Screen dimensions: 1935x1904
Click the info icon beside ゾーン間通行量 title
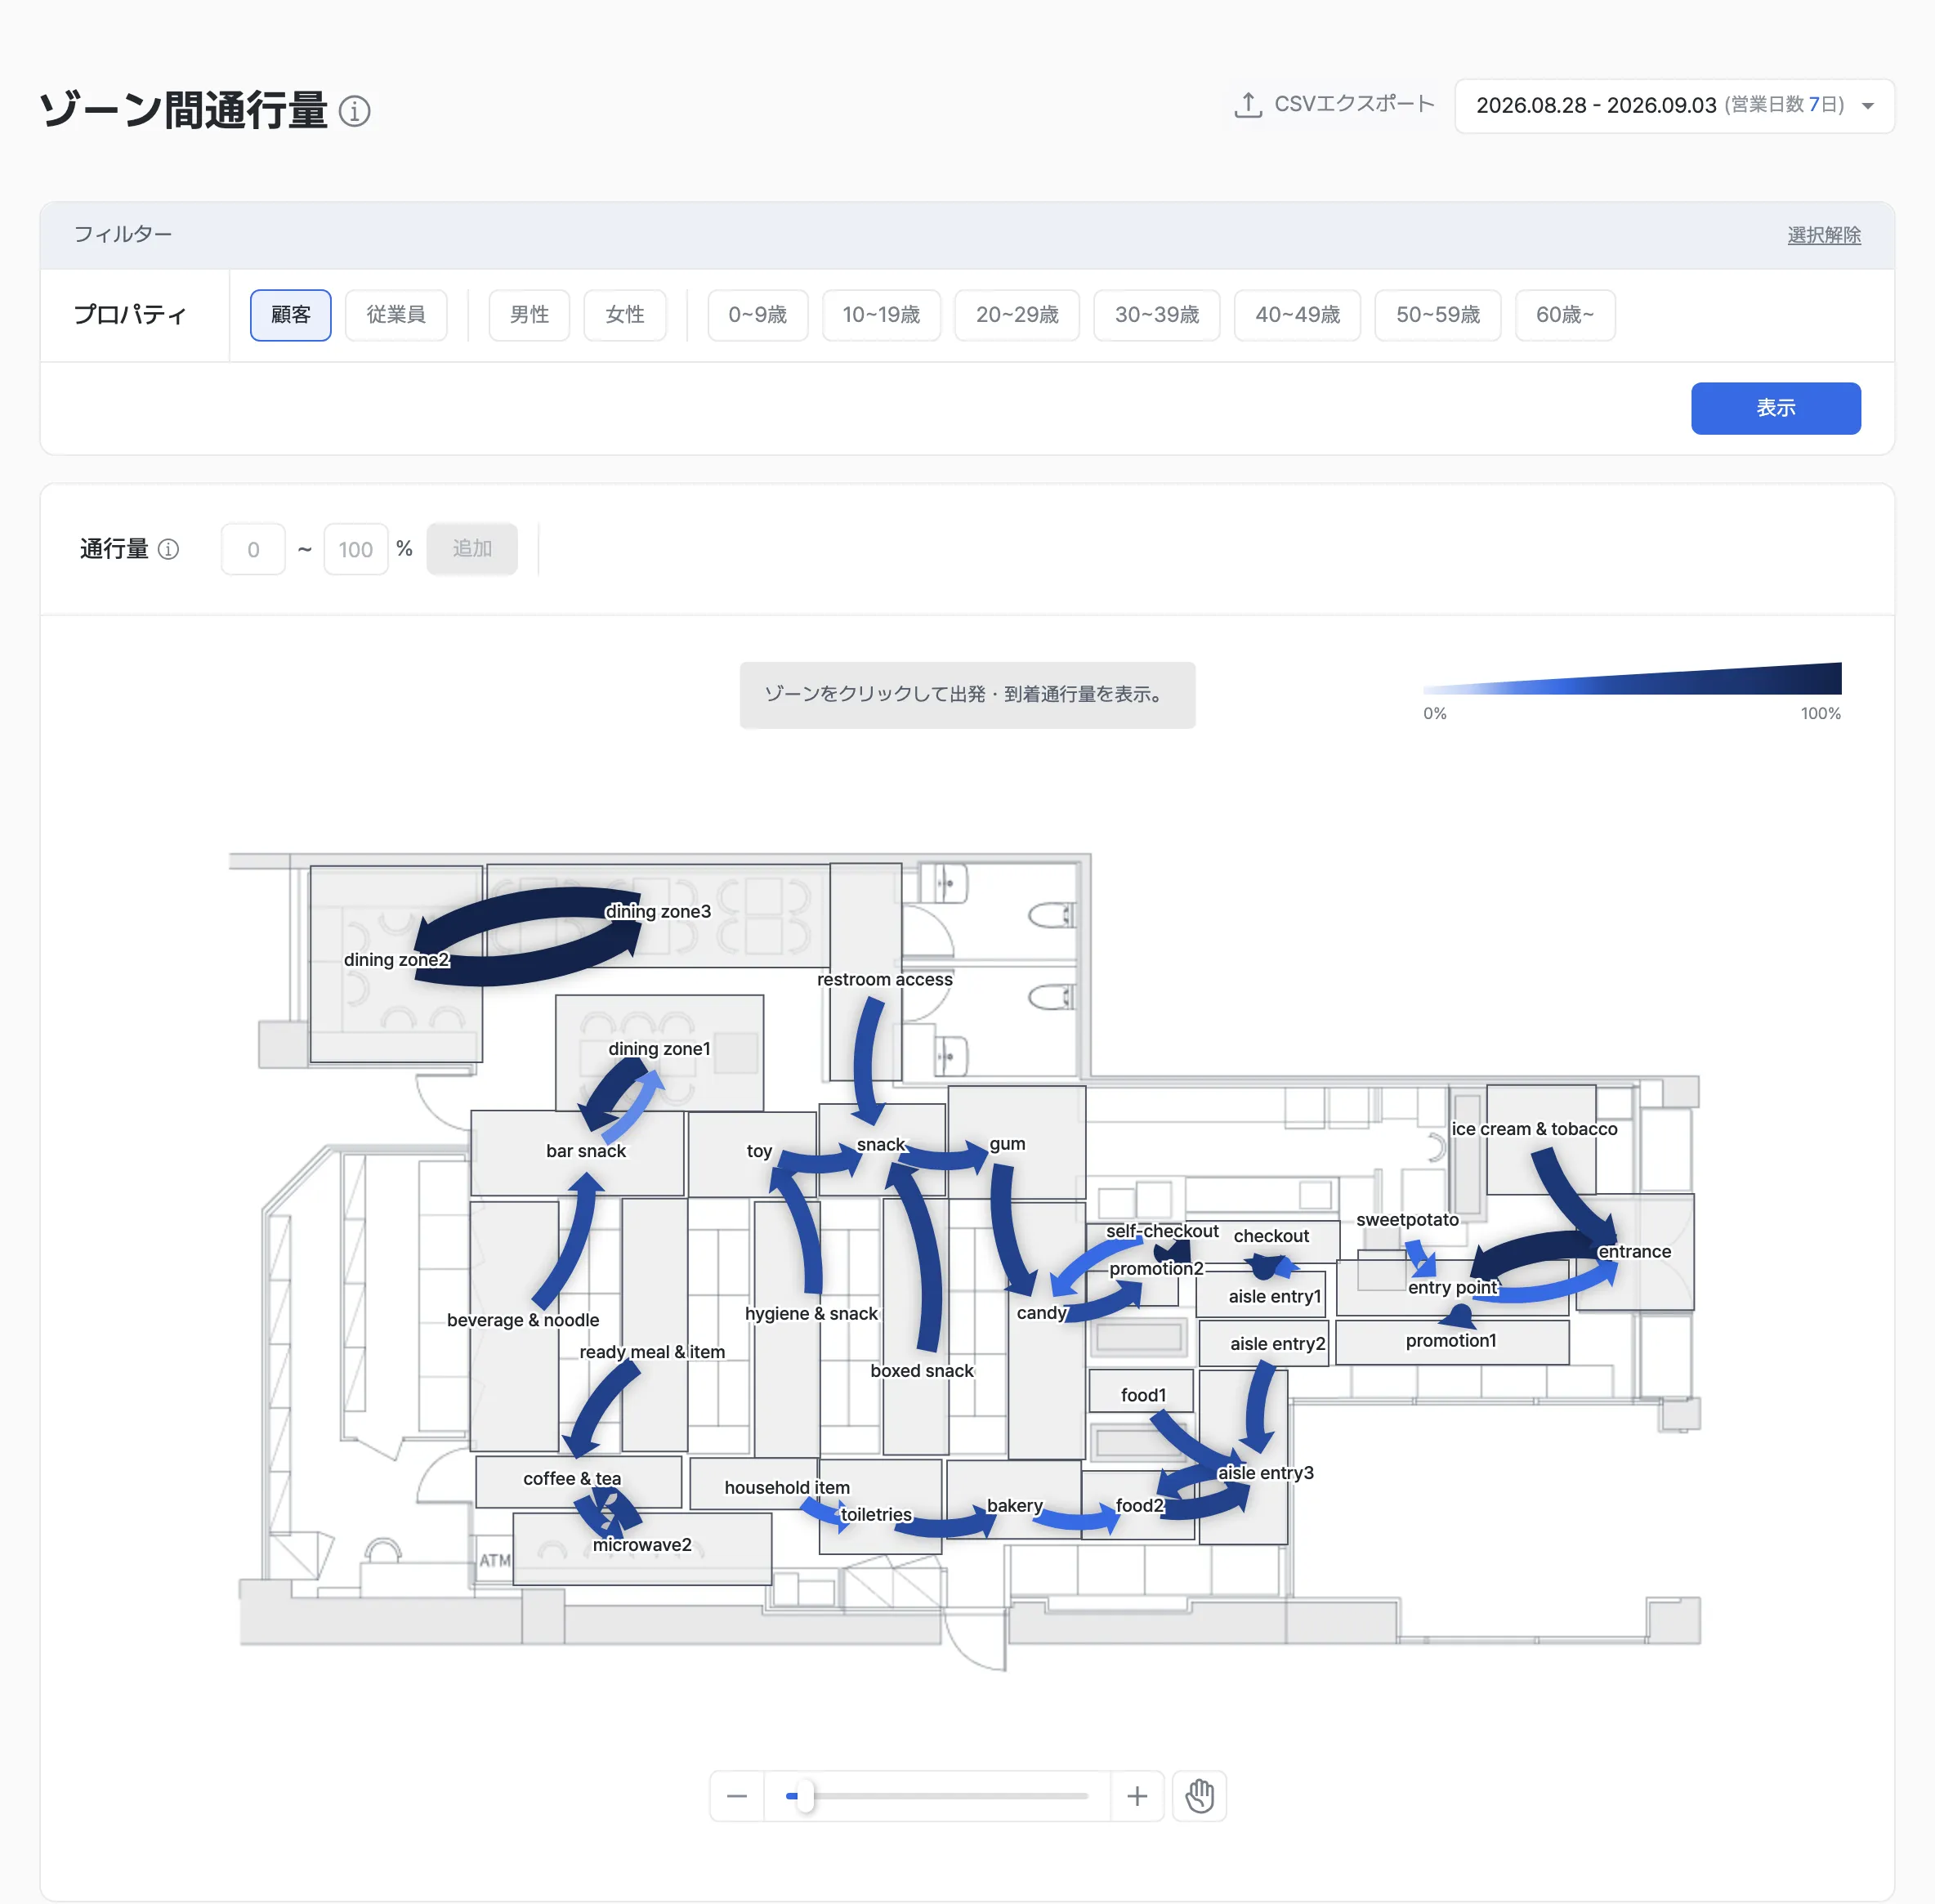pyautogui.click(x=354, y=111)
